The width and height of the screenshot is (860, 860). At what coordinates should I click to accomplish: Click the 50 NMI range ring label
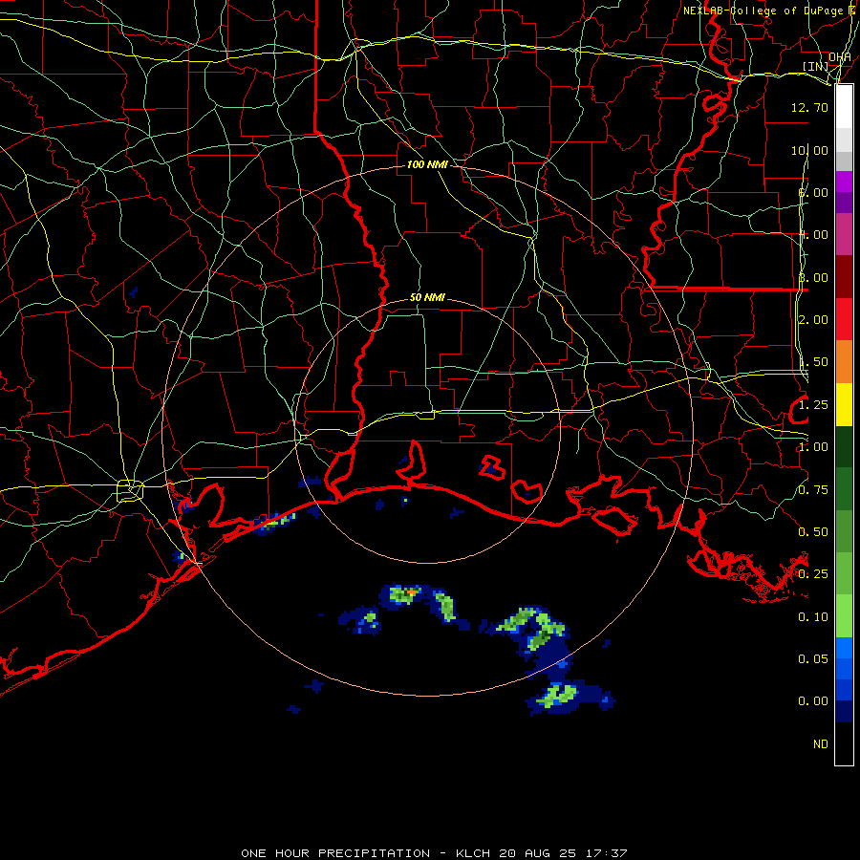[x=427, y=297]
